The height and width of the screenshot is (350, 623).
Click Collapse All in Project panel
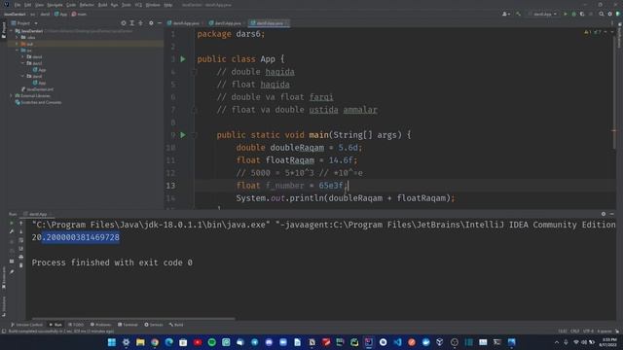(140, 23)
